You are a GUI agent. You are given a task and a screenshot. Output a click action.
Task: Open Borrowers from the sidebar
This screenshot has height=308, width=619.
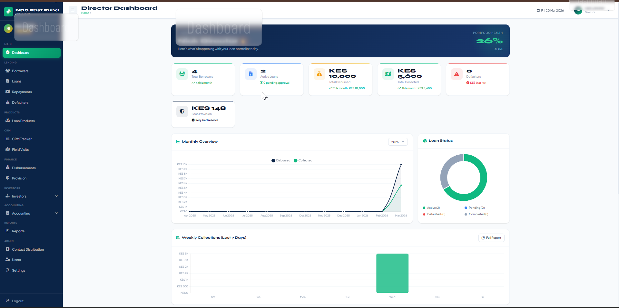click(20, 71)
